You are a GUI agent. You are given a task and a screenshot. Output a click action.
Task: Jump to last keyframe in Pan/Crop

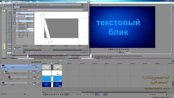(33, 52)
